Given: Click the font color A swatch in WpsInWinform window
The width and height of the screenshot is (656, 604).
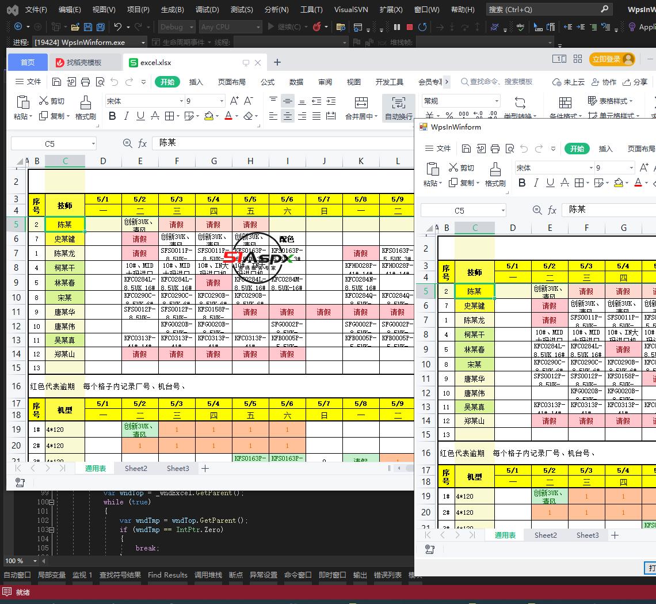Looking at the screenshot, I should point(638,183).
